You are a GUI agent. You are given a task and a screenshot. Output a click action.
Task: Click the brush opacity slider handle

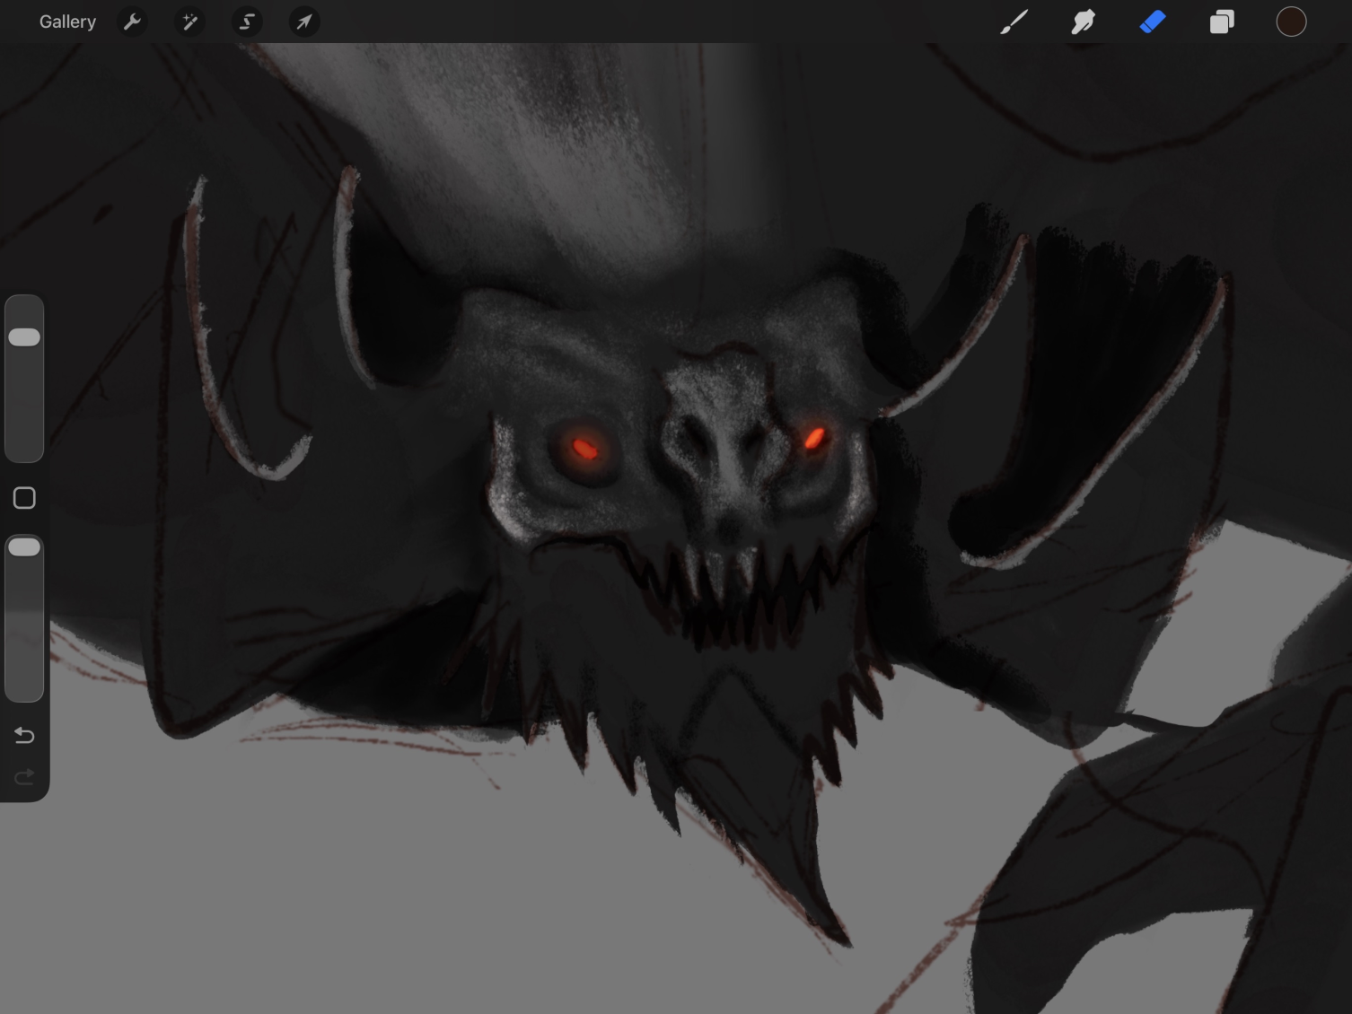click(x=24, y=547)
